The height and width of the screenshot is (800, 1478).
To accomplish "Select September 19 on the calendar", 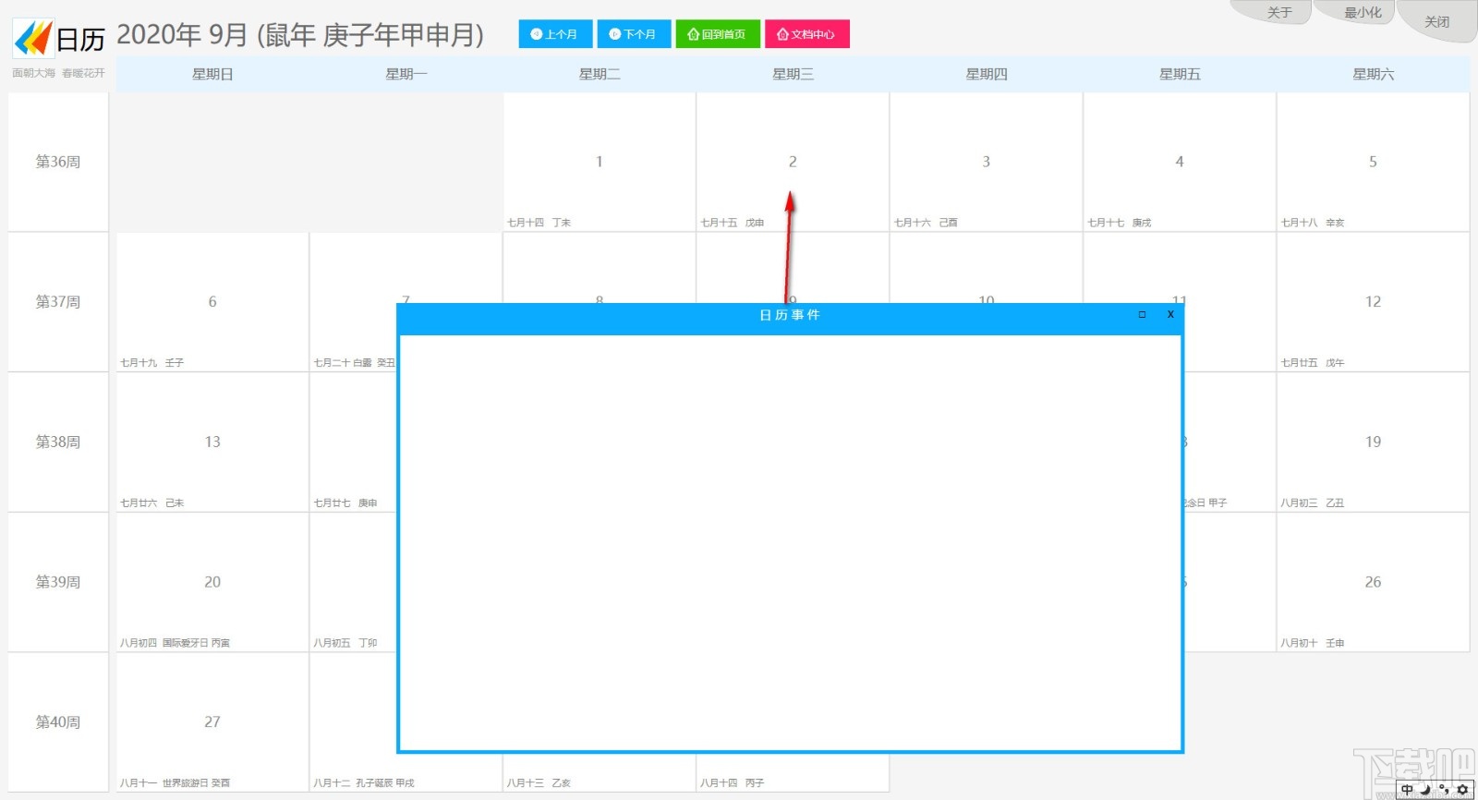I will tap(1373, 442).
